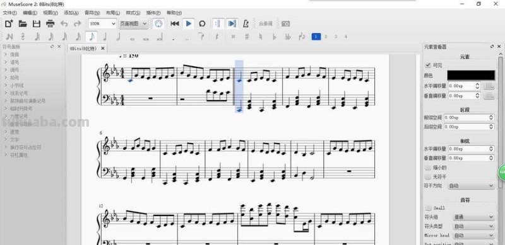Open the 文件(F) menu
The height and width of the screenshot is (245, 505).
click(x=10, y=13)
